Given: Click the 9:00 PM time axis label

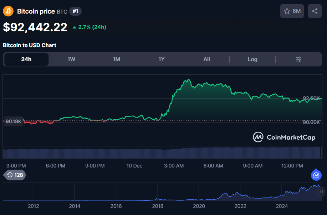Looking at the screenshot, I should click(95, 166).
